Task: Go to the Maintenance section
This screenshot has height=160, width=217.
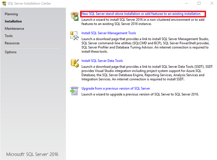Action: tap(14, 29)
